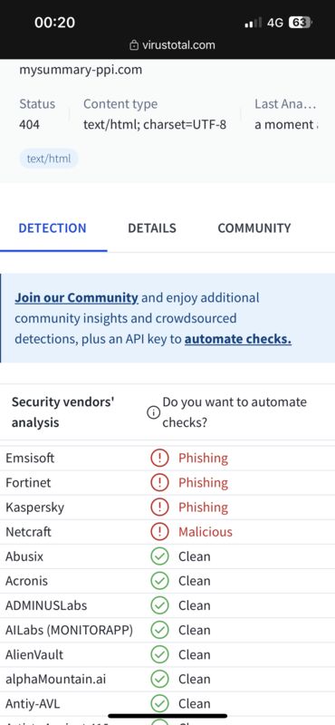335x725 pixels.
Task: Tap the info icon beside automate checks
Action: [x=153, y=412]
